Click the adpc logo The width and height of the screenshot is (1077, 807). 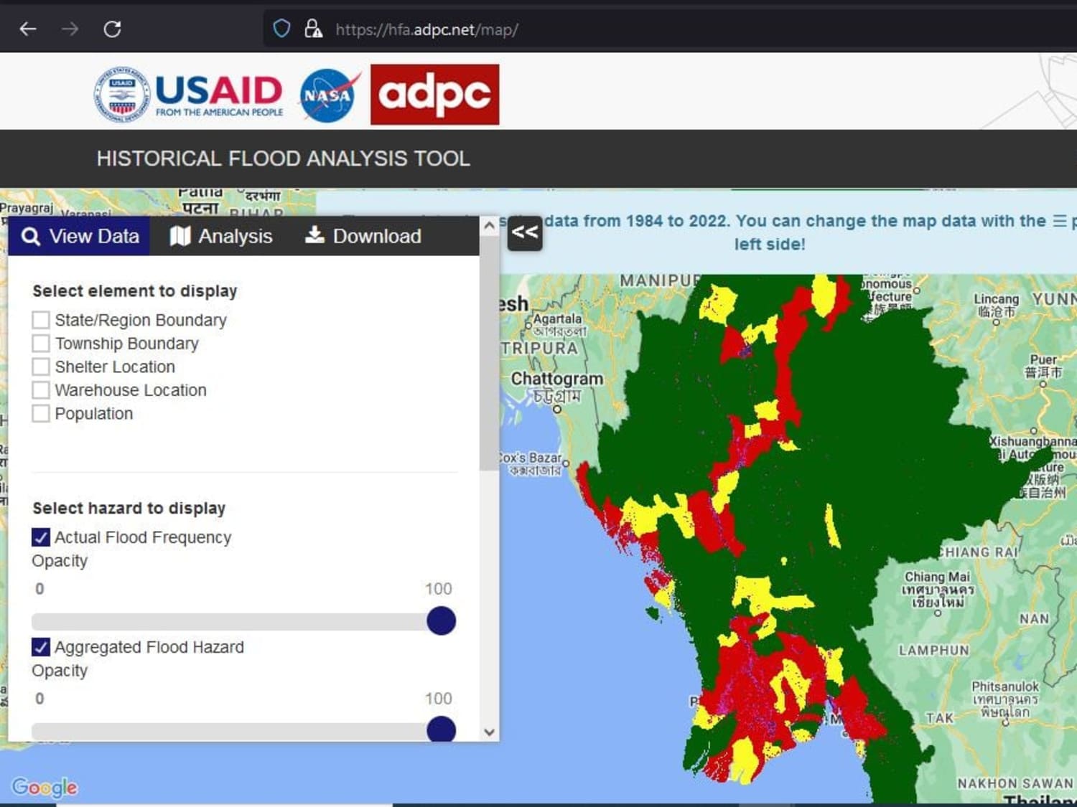click(434, 94)
